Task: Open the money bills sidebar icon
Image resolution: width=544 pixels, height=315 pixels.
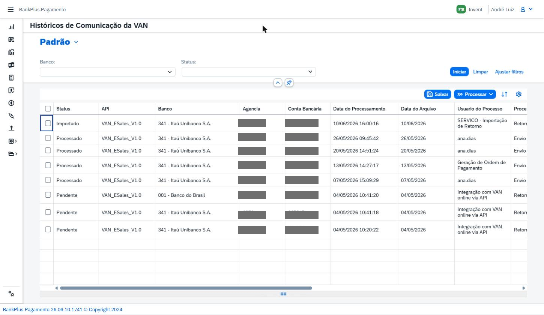Action: [x=11, y=65]
